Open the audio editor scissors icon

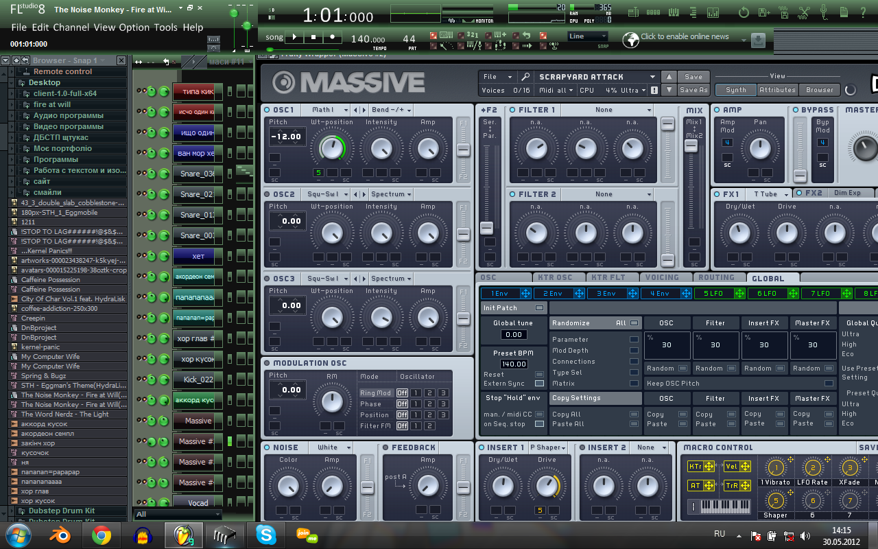pyautogui.click(x=804, y=12)
